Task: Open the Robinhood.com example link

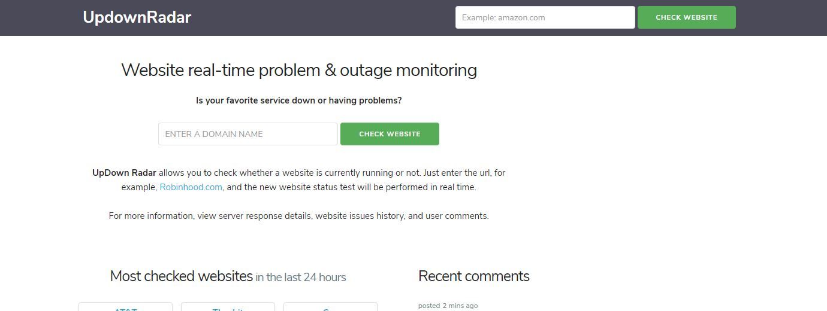Action: [x=191, y=187]
